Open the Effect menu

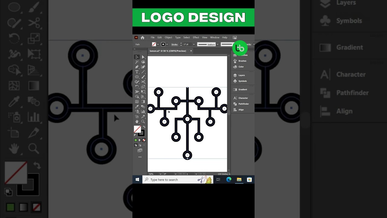[196, 38]
